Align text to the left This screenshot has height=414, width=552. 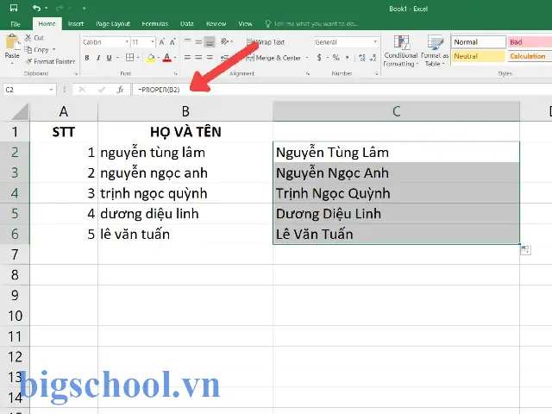pyautogui.click(x=188, y=58)
